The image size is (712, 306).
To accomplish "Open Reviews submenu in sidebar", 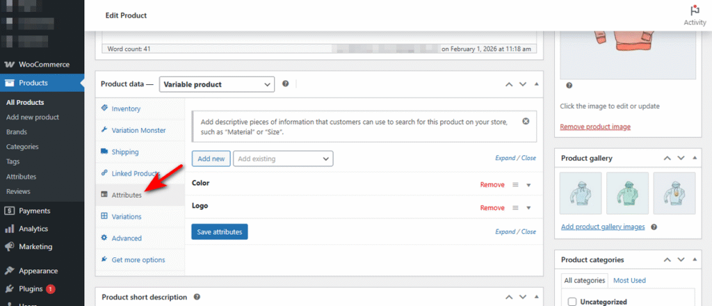I will coord(18,191).
